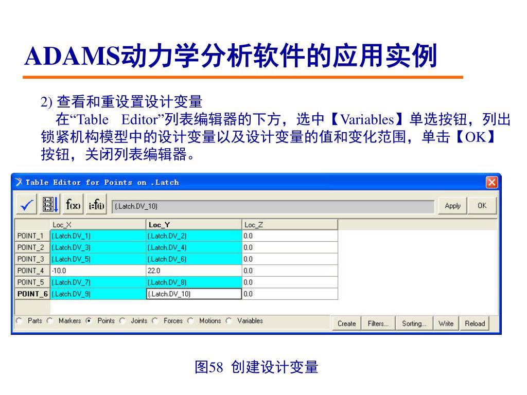
Task: Click the (.Latch.DV_3) cell
Action: click(98, 247)
